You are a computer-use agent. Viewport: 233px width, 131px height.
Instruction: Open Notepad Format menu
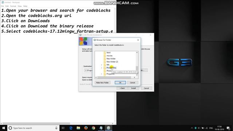pos(13,6)
